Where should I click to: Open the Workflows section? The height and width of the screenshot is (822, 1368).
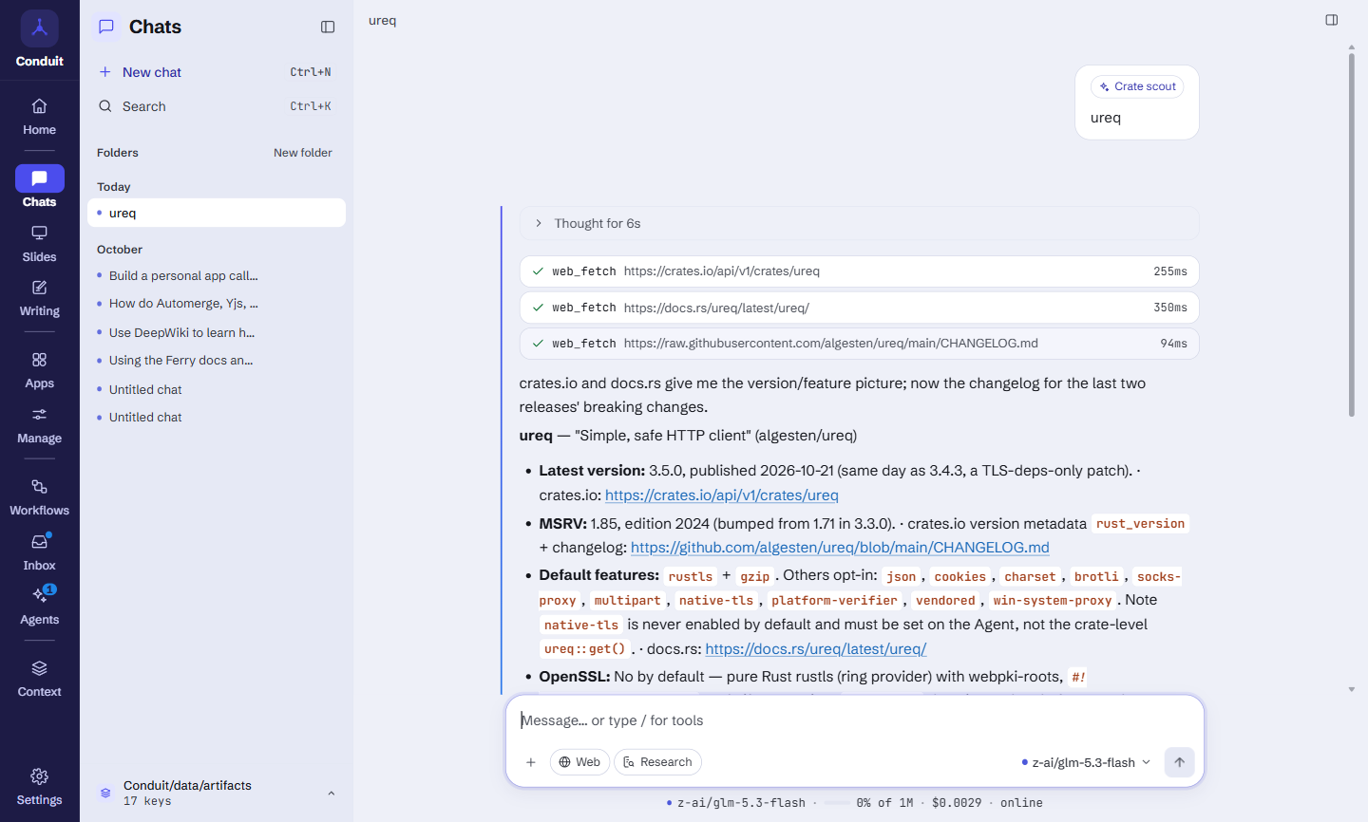[x=39, y=497]
